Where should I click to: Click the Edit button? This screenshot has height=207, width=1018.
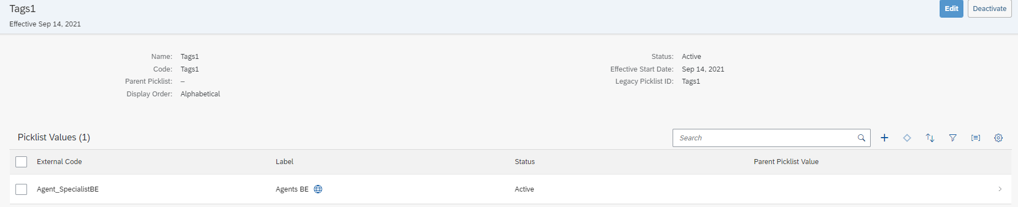(x=951, y=9)
